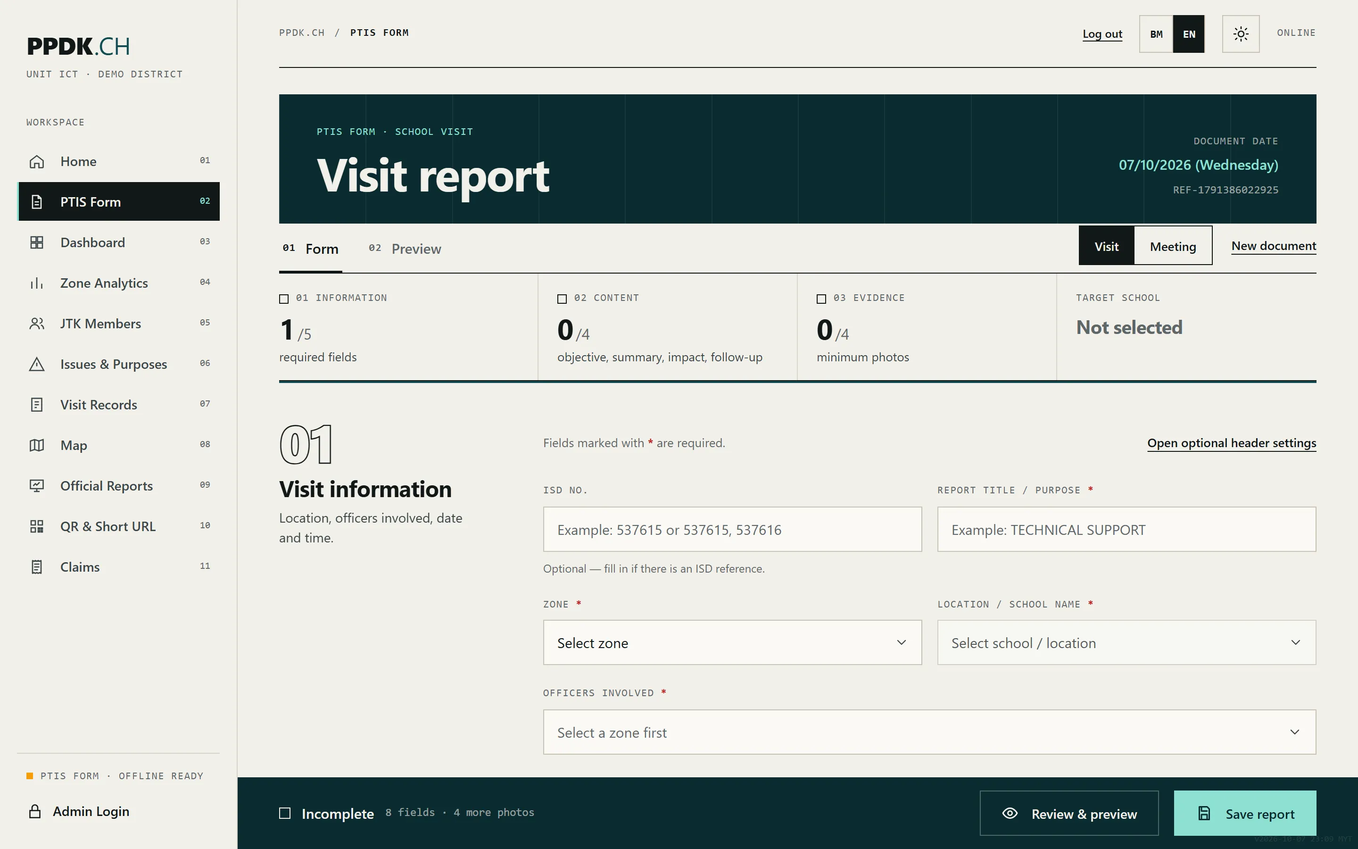This screenshot has width=1358, height=849.
Task: Switch to the 01 Form tab
Action: click(x=310, y=249)
